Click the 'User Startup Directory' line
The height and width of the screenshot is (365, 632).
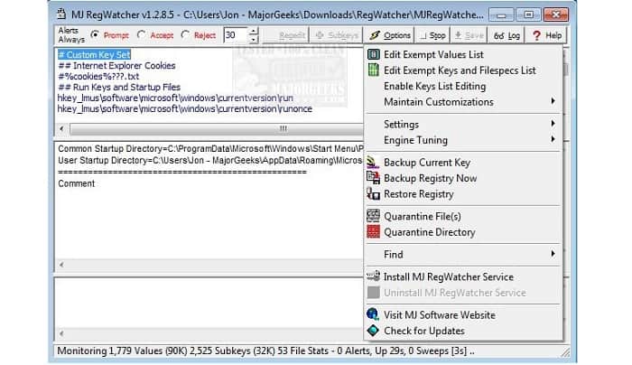pyautogui.click(x=210, y=161)
